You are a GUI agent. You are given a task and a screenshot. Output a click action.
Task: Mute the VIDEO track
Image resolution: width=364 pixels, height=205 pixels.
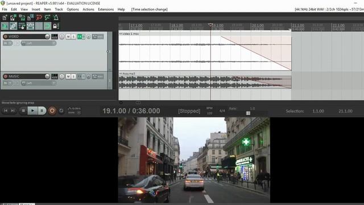click(x=68, y=36)
